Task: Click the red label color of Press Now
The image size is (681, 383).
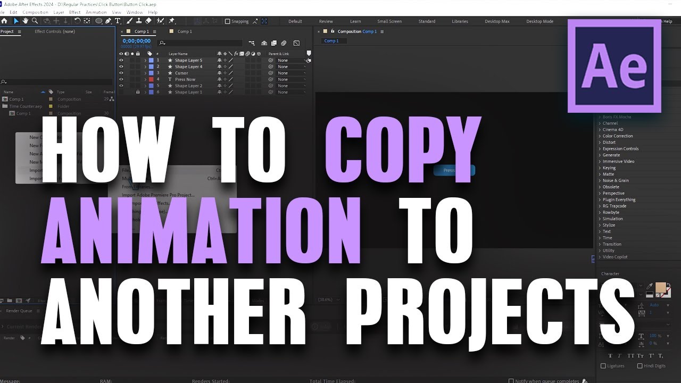Action: click(151, 79)
